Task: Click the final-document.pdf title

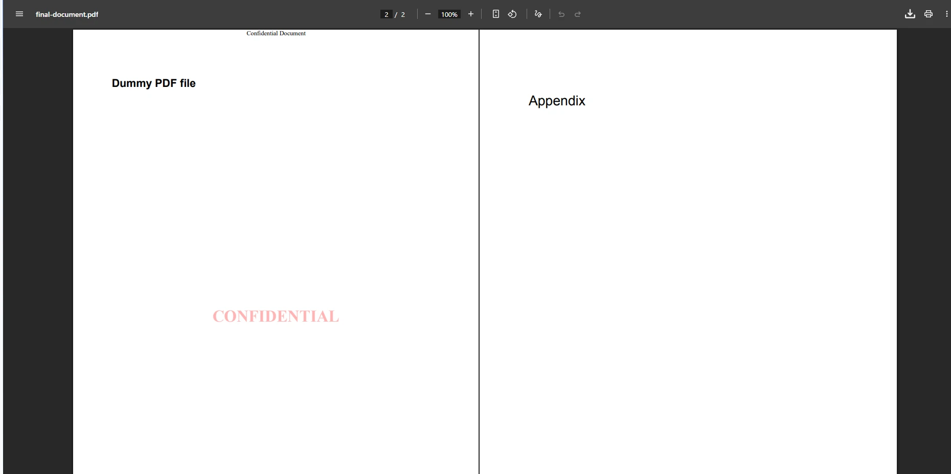Action: tap(67, 14)
